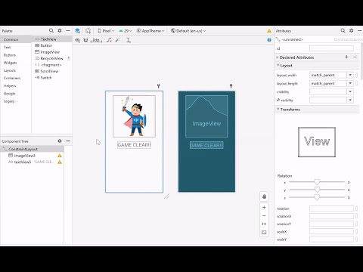Select Buttons palette category

[10, 55]
